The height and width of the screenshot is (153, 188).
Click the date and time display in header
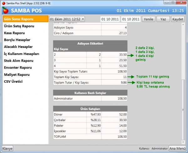[x=150, y=11]
